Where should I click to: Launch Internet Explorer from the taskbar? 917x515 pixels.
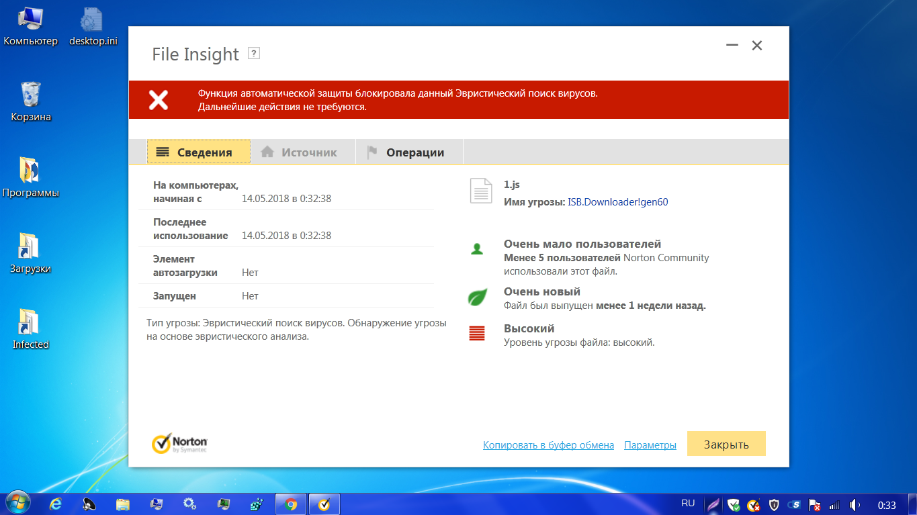click(x=56, y=504)
